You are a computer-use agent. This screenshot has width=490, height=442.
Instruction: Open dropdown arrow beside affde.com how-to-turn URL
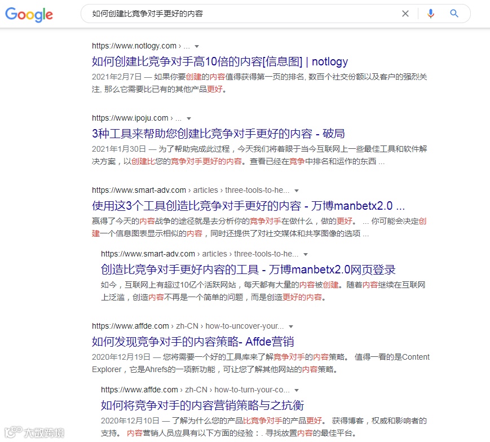tap(297, 390)
